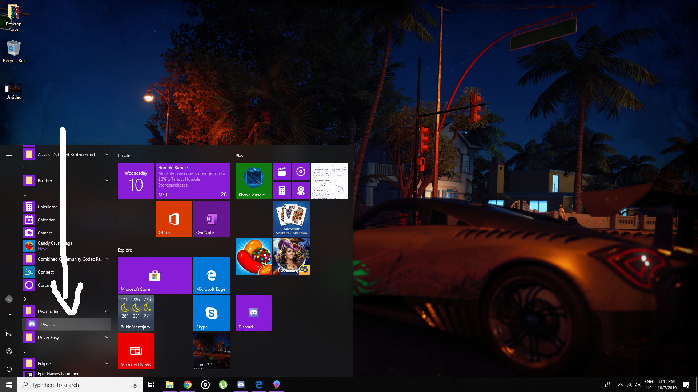Viewport: 698px width, 392px height.
Task: Expand the Combined Community Codec Pack folder
Action: pyautogui.click(x=67, y=259)
